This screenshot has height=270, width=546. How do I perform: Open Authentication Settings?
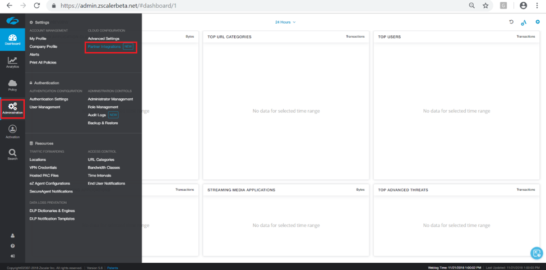[49, 99]
